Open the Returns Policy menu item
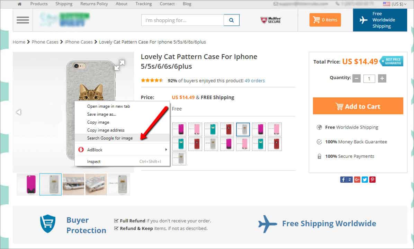Screen dimensions: 414x249 coord(94,4)
